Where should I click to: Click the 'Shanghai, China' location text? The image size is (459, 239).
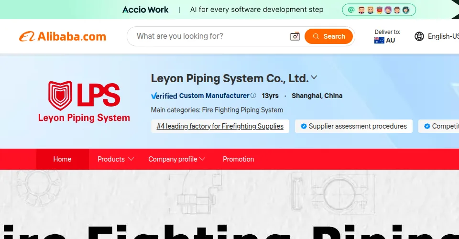click(317, 96)
